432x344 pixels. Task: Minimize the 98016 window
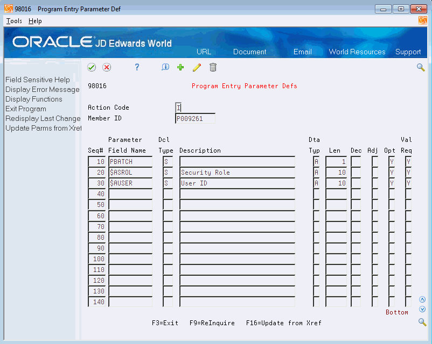(x=383, y=9)
